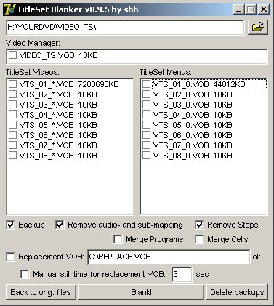Focus the VIDEO_TS path input field
The height and width of the screenshot is (306, 274).
(x=125, y=27)
